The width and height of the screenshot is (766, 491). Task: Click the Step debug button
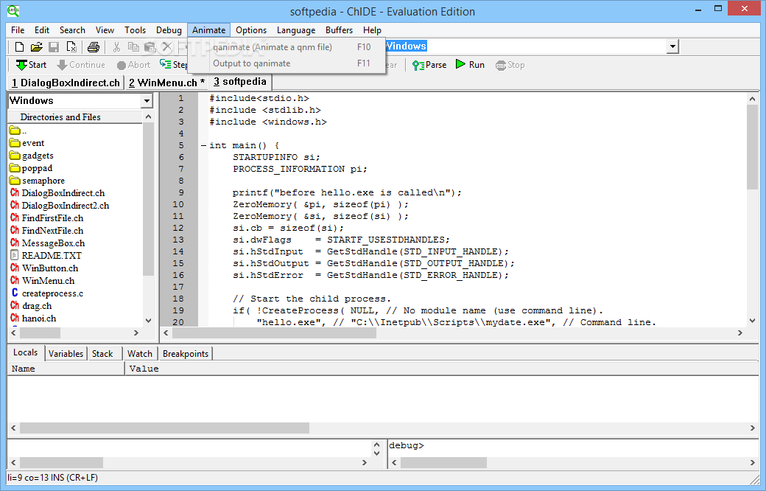coord(173,65)
